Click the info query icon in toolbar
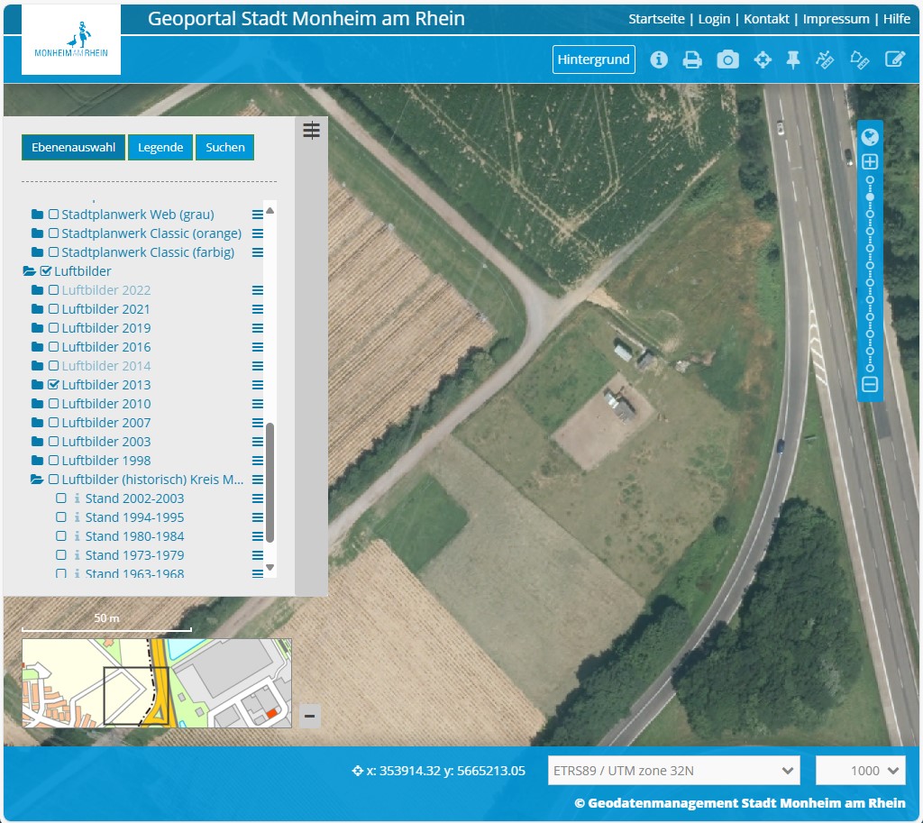The image size is (923, 823). (x=659, y=59)
